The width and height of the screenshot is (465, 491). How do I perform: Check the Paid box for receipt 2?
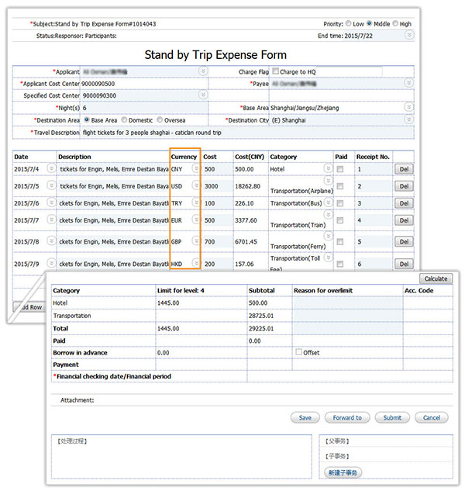pyautogui.click(x=339, y=186)
